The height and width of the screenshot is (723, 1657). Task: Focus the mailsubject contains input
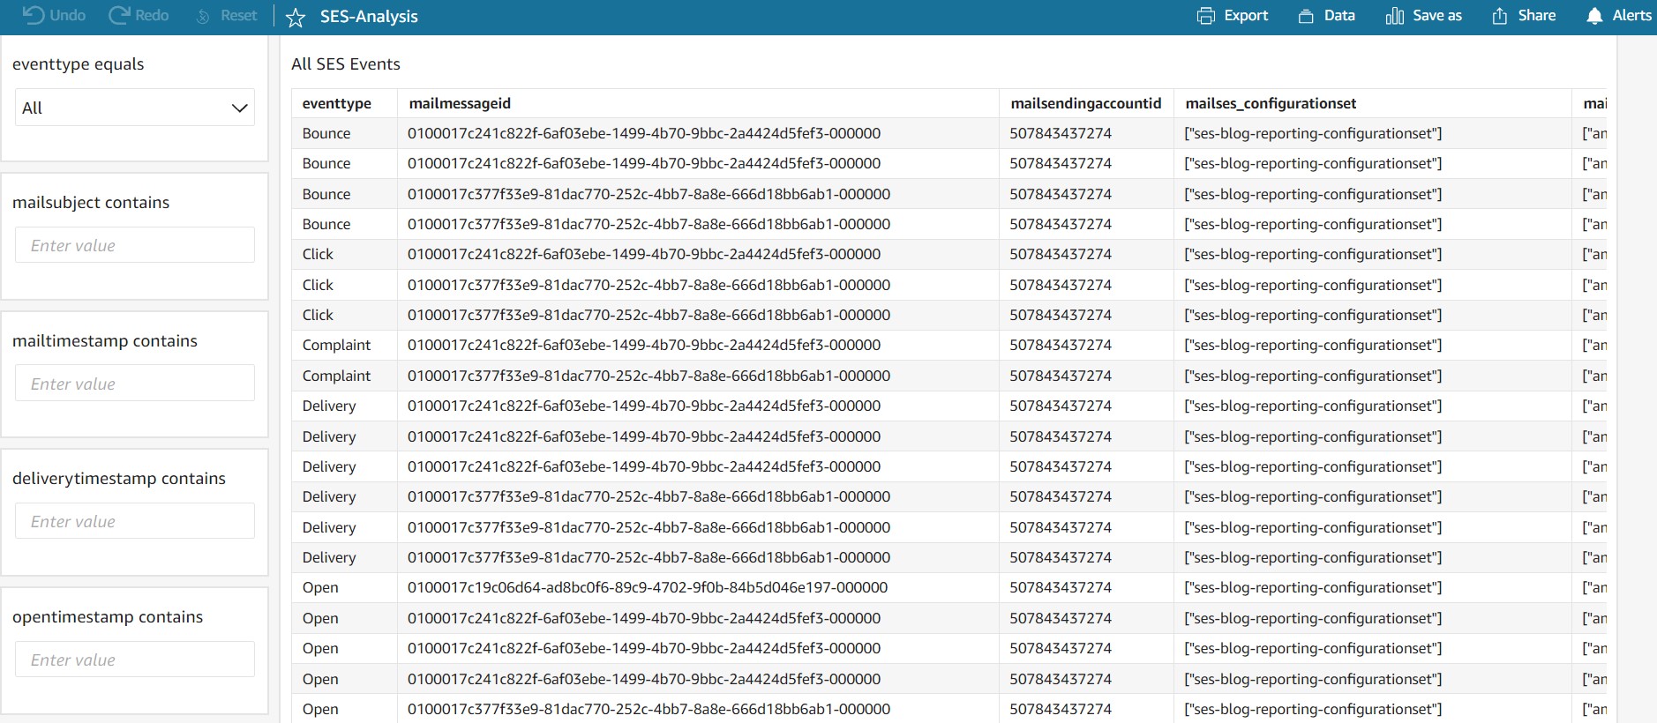point(135,245)
